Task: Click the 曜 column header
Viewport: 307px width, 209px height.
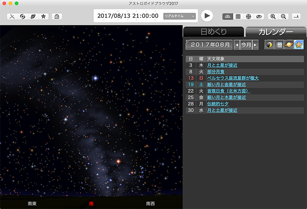Action: [201, 59]
